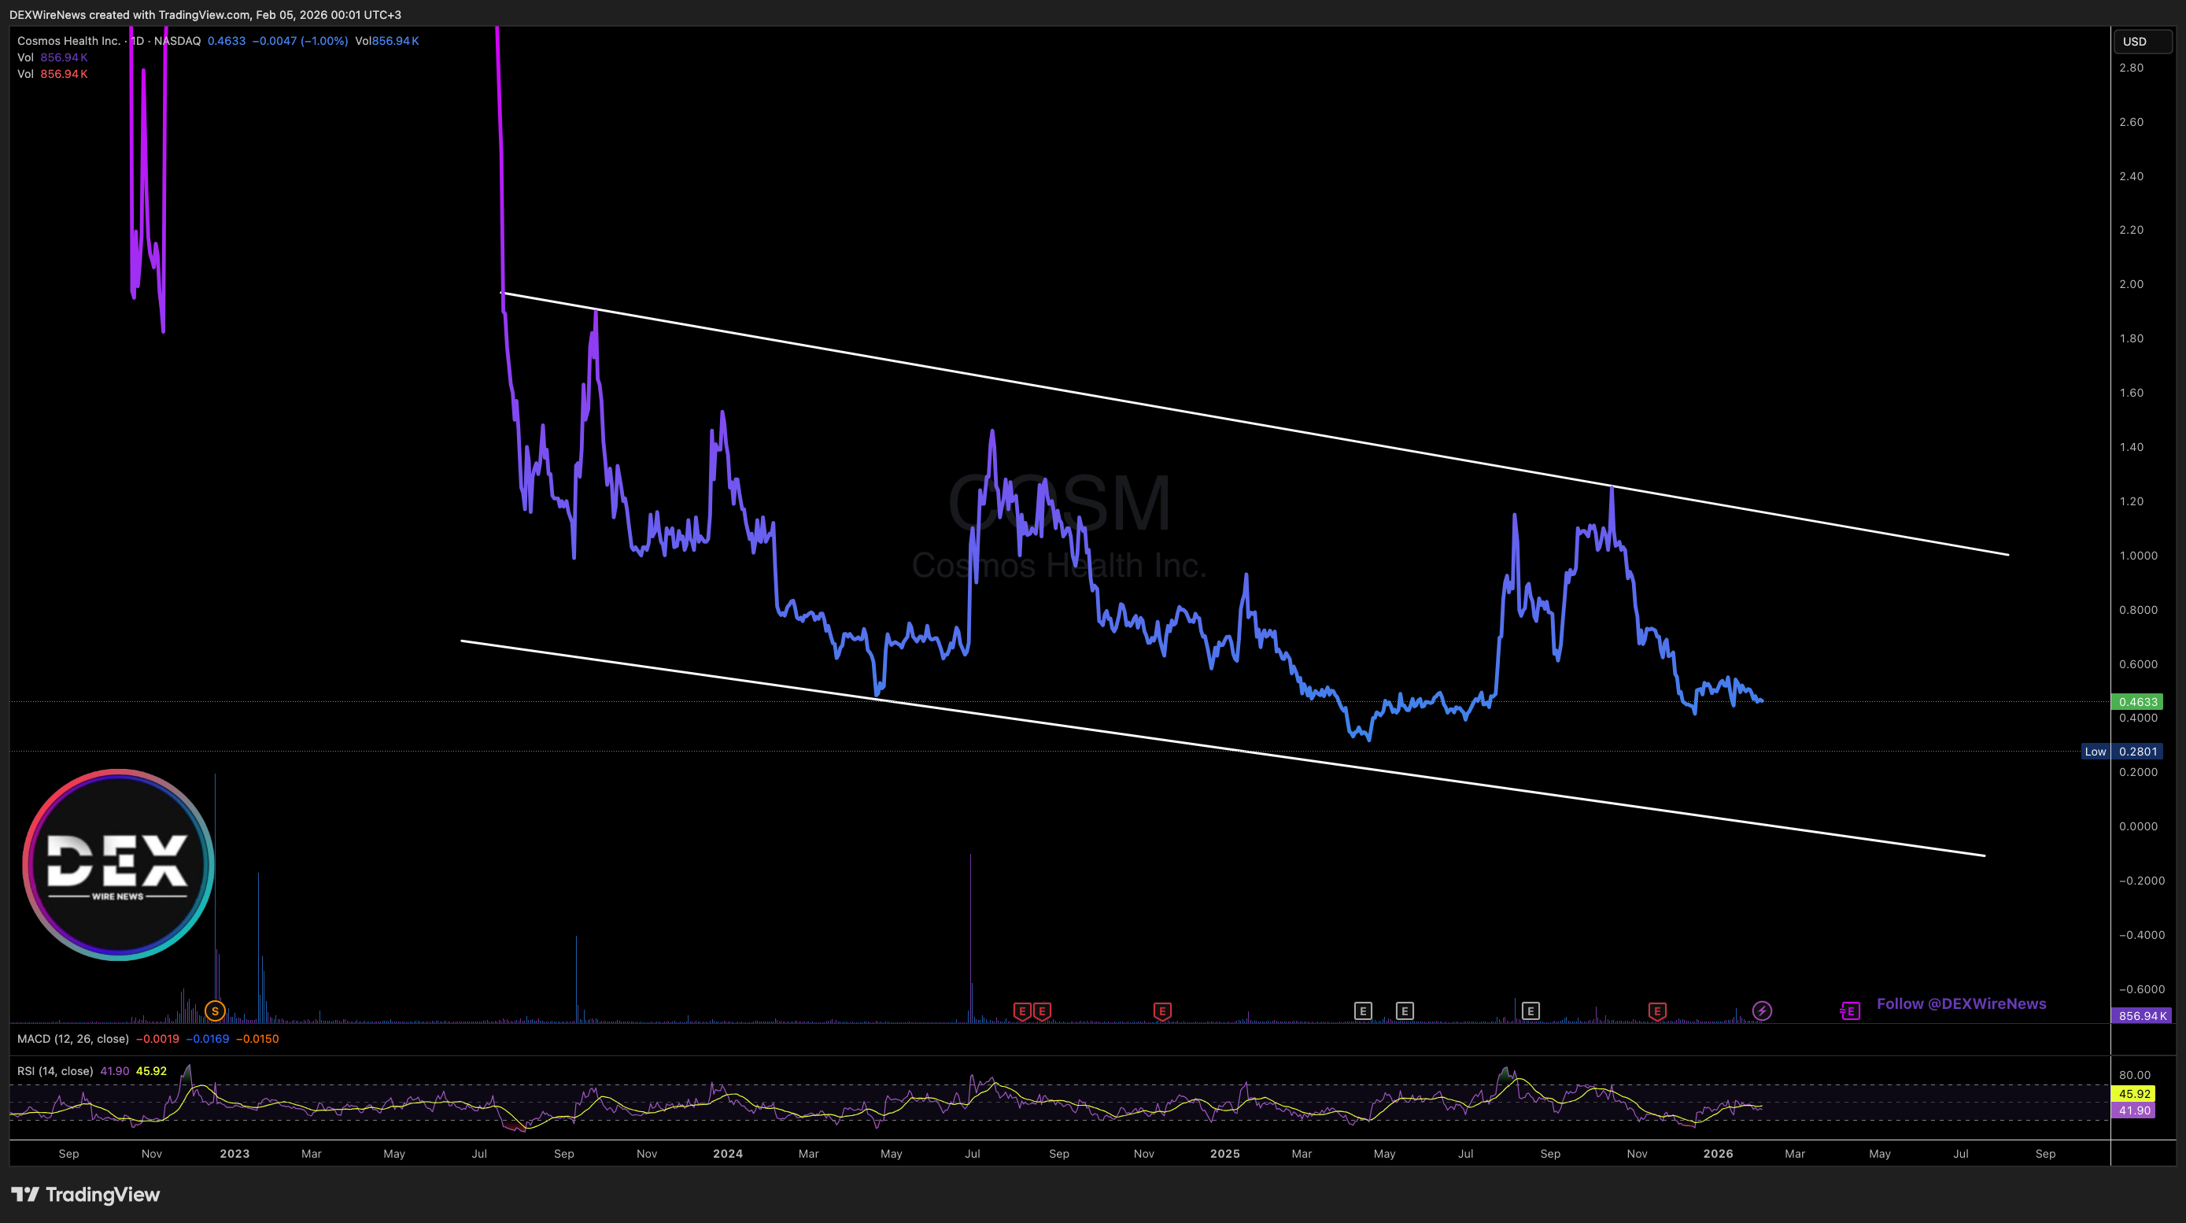The width and height of the screenshot is (2186, 1223).
Task: Click the first gray earnings marker near April 2025
Action: click(1362, 1011)
